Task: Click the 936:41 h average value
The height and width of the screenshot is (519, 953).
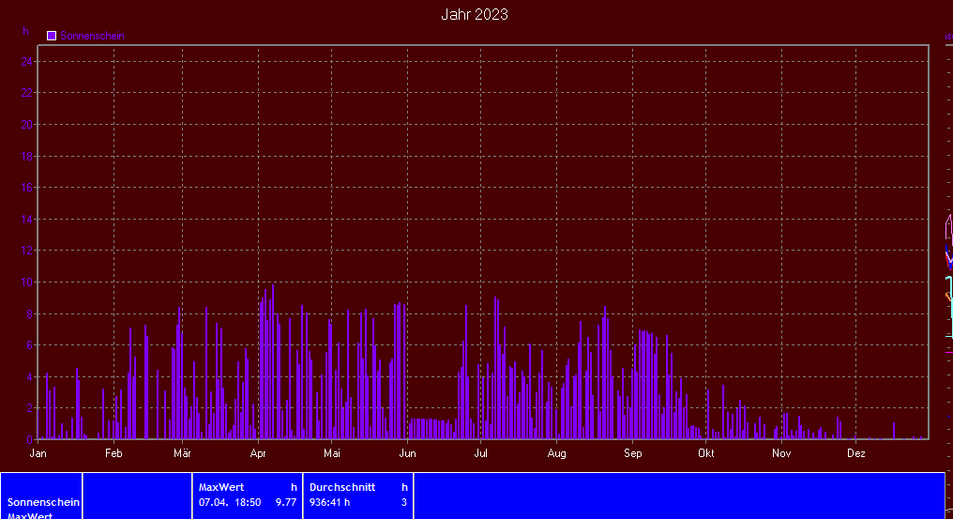Action: 329,502
